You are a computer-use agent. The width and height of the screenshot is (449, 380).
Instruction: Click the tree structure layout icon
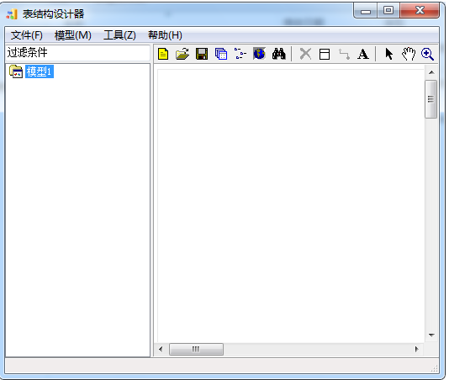[x=240, y=54]
